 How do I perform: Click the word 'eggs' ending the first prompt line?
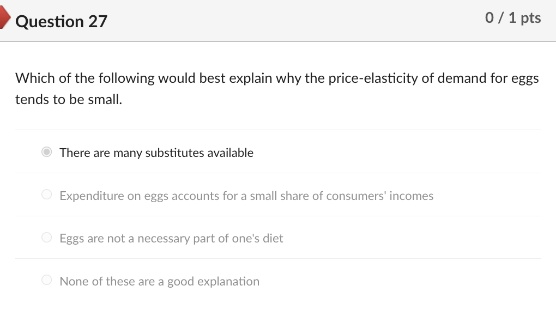pos(524,80)
